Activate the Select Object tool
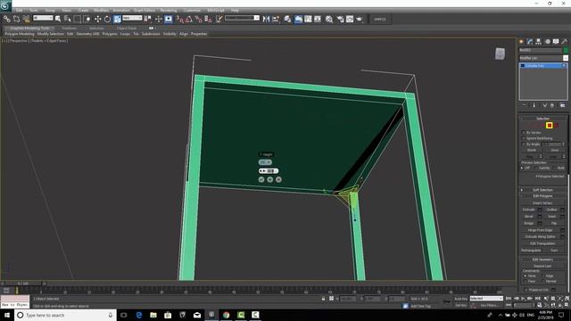 click(58, 19)
